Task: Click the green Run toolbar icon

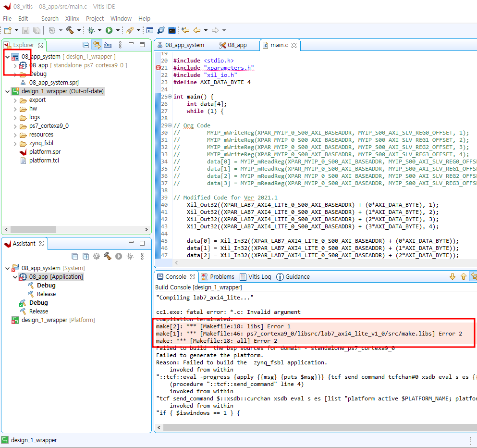Action: 109,30
